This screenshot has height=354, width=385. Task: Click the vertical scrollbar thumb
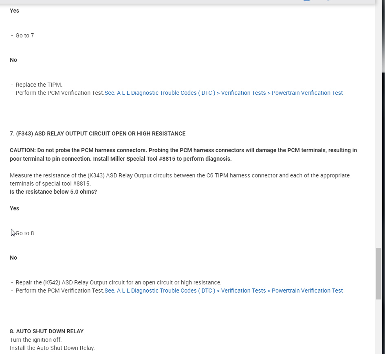tap(379, 273)
